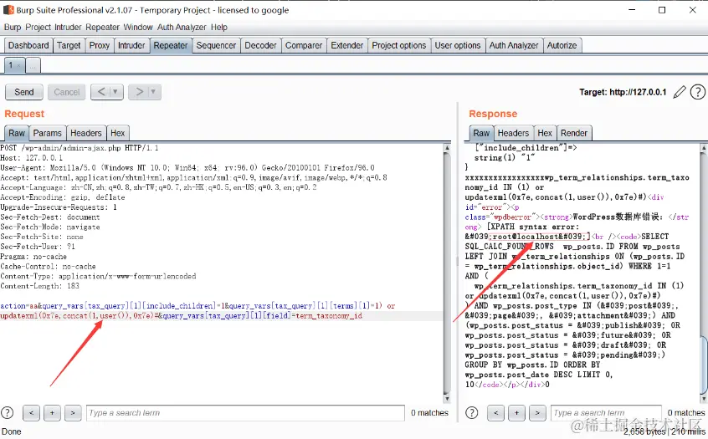
Task: Jump to next match in request search
Action: tap(73, 413)
